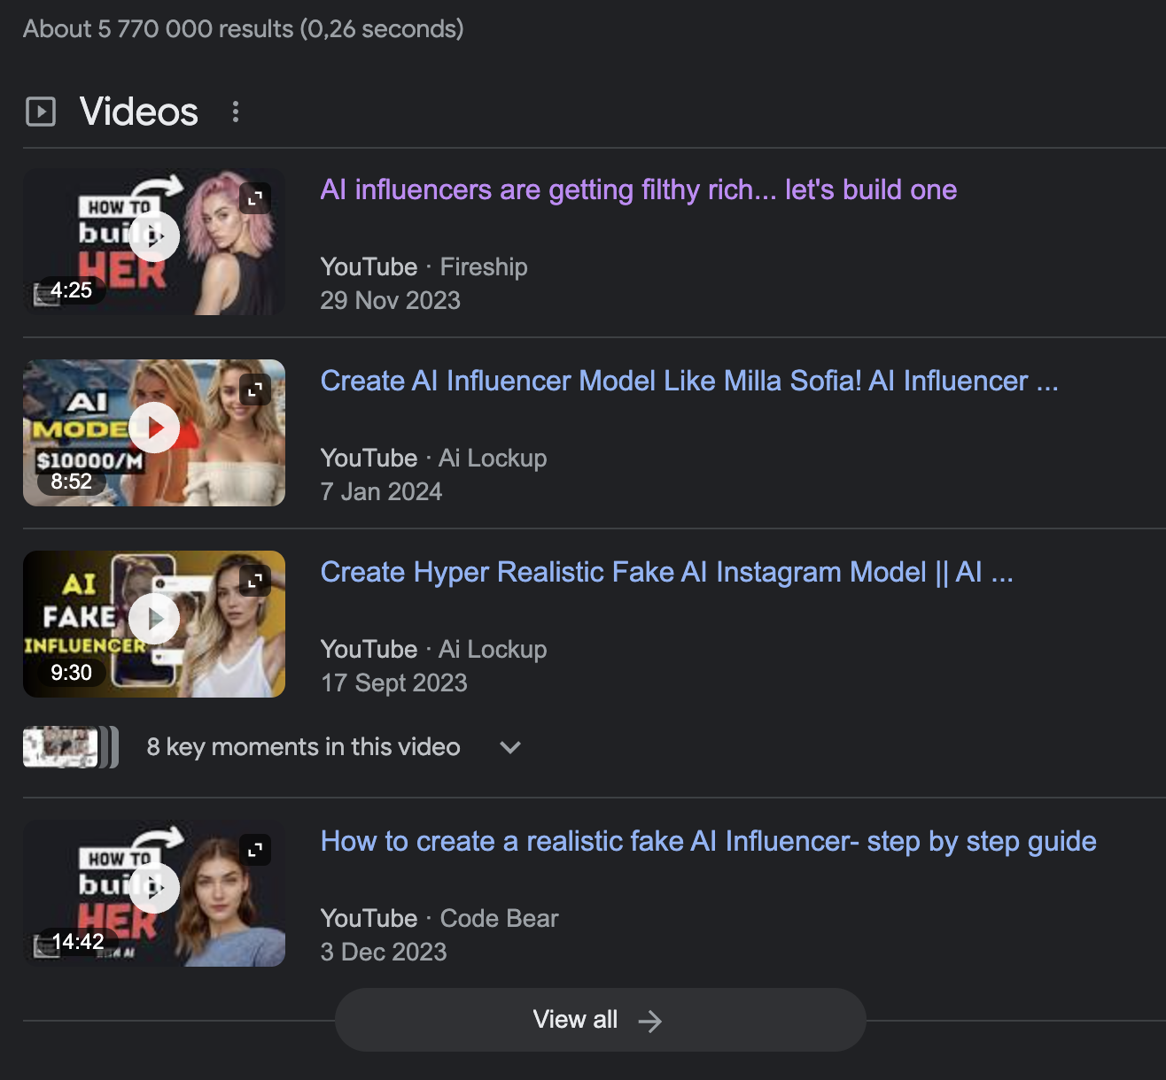Expand preview on the Code Bear thumbnail

pyautogui.click(x=255, y=850)
